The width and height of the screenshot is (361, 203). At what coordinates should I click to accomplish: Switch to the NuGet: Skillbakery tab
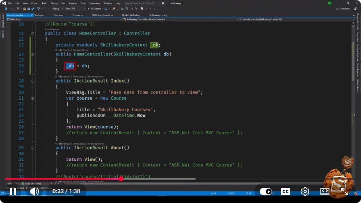tap(131, 15)
